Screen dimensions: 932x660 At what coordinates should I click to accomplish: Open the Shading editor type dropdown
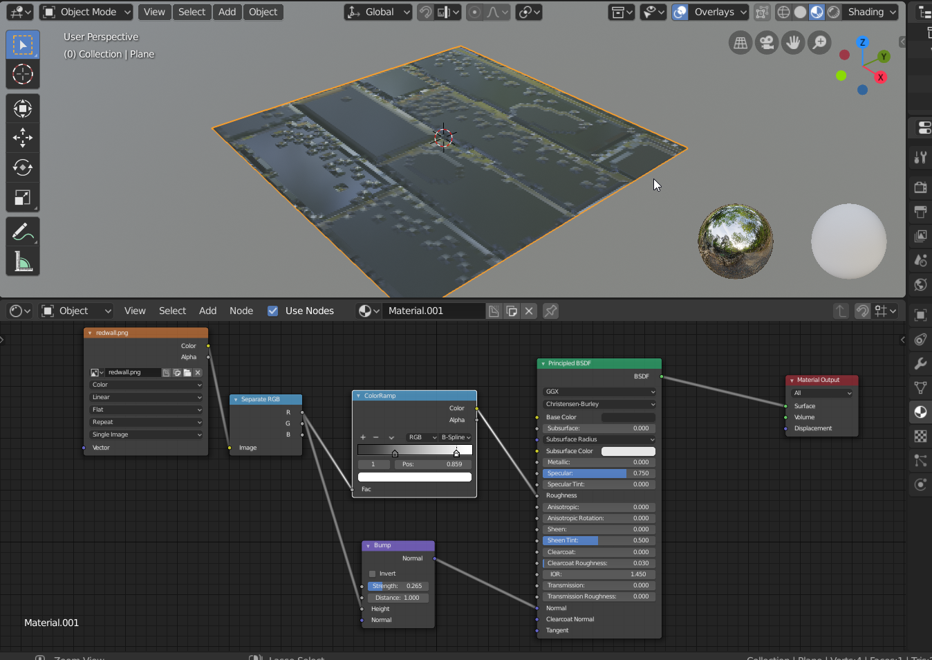click(x=19, y=311)
